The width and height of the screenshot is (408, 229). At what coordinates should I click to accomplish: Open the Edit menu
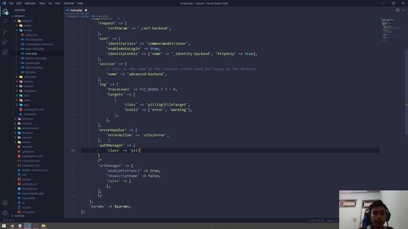(18, 3)
